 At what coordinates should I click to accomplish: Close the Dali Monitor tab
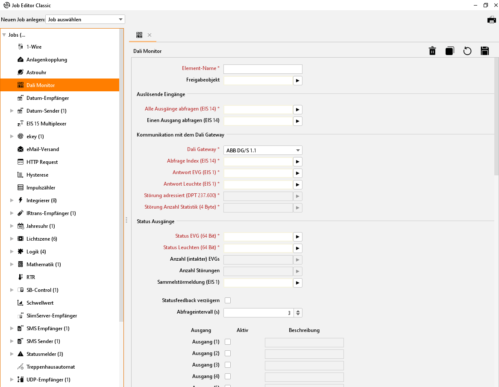coord(150,35)
